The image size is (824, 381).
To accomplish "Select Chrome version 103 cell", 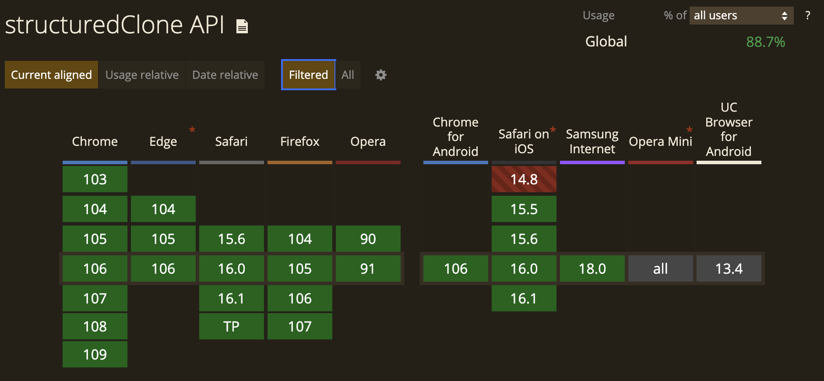I will pyautogui.click(x=95, y=179).
